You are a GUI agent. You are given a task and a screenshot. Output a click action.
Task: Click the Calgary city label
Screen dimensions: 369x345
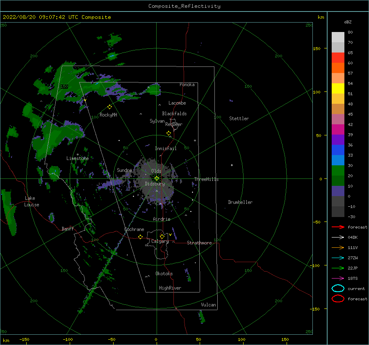160,241
